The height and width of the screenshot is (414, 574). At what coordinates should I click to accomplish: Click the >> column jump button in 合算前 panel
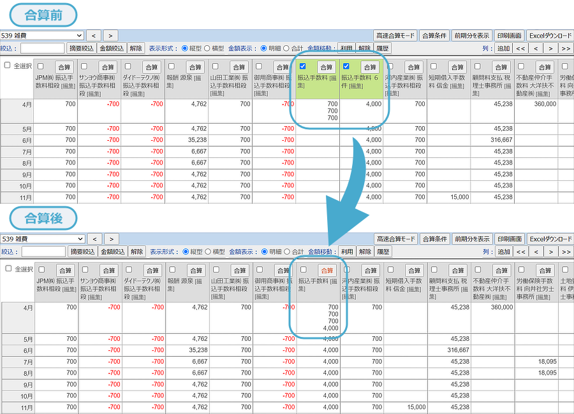tap(565, 48)
